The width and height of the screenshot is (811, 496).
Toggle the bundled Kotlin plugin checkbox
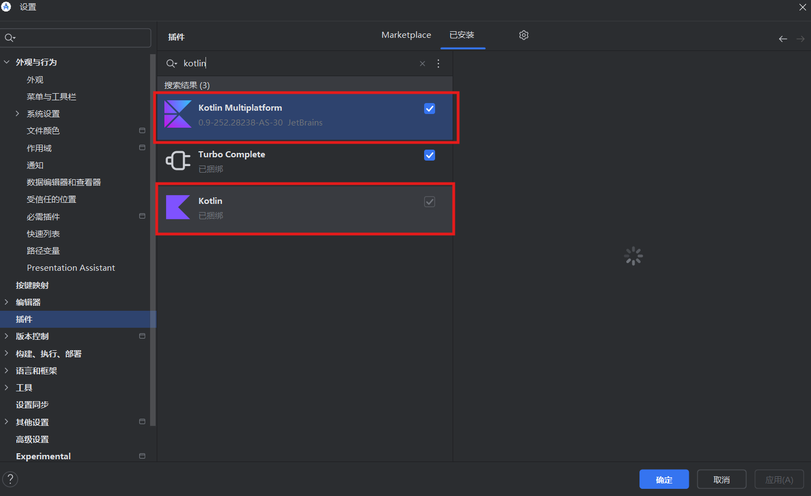tap(430, 202)
